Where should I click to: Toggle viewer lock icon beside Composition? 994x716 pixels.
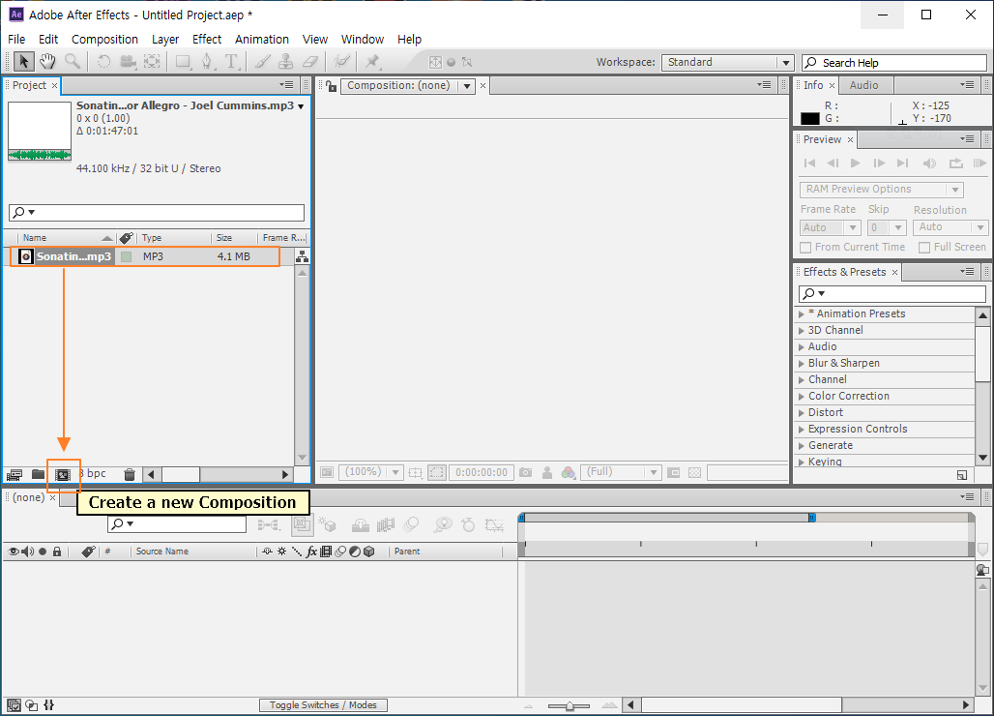[x=331, y=85]
